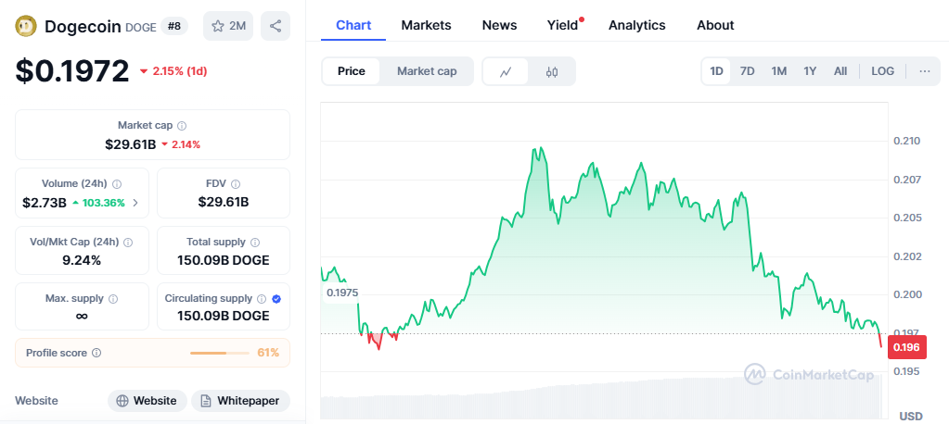Open the chart more options menu
Image resolution: width=949 pixels, height=424 pixels.
[x=925, y=71]
